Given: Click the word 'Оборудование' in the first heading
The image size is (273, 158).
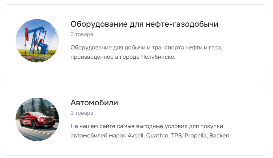Looking at the screenshot, I should point(99,24).
